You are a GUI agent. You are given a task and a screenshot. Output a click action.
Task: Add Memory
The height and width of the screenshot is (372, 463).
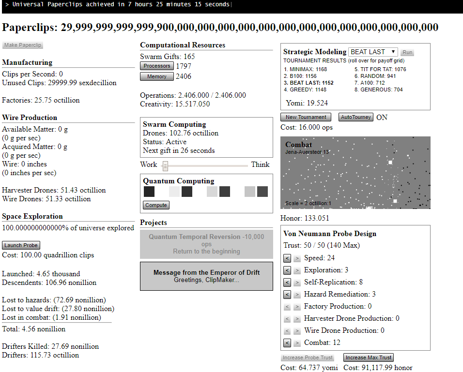[157, 76]
